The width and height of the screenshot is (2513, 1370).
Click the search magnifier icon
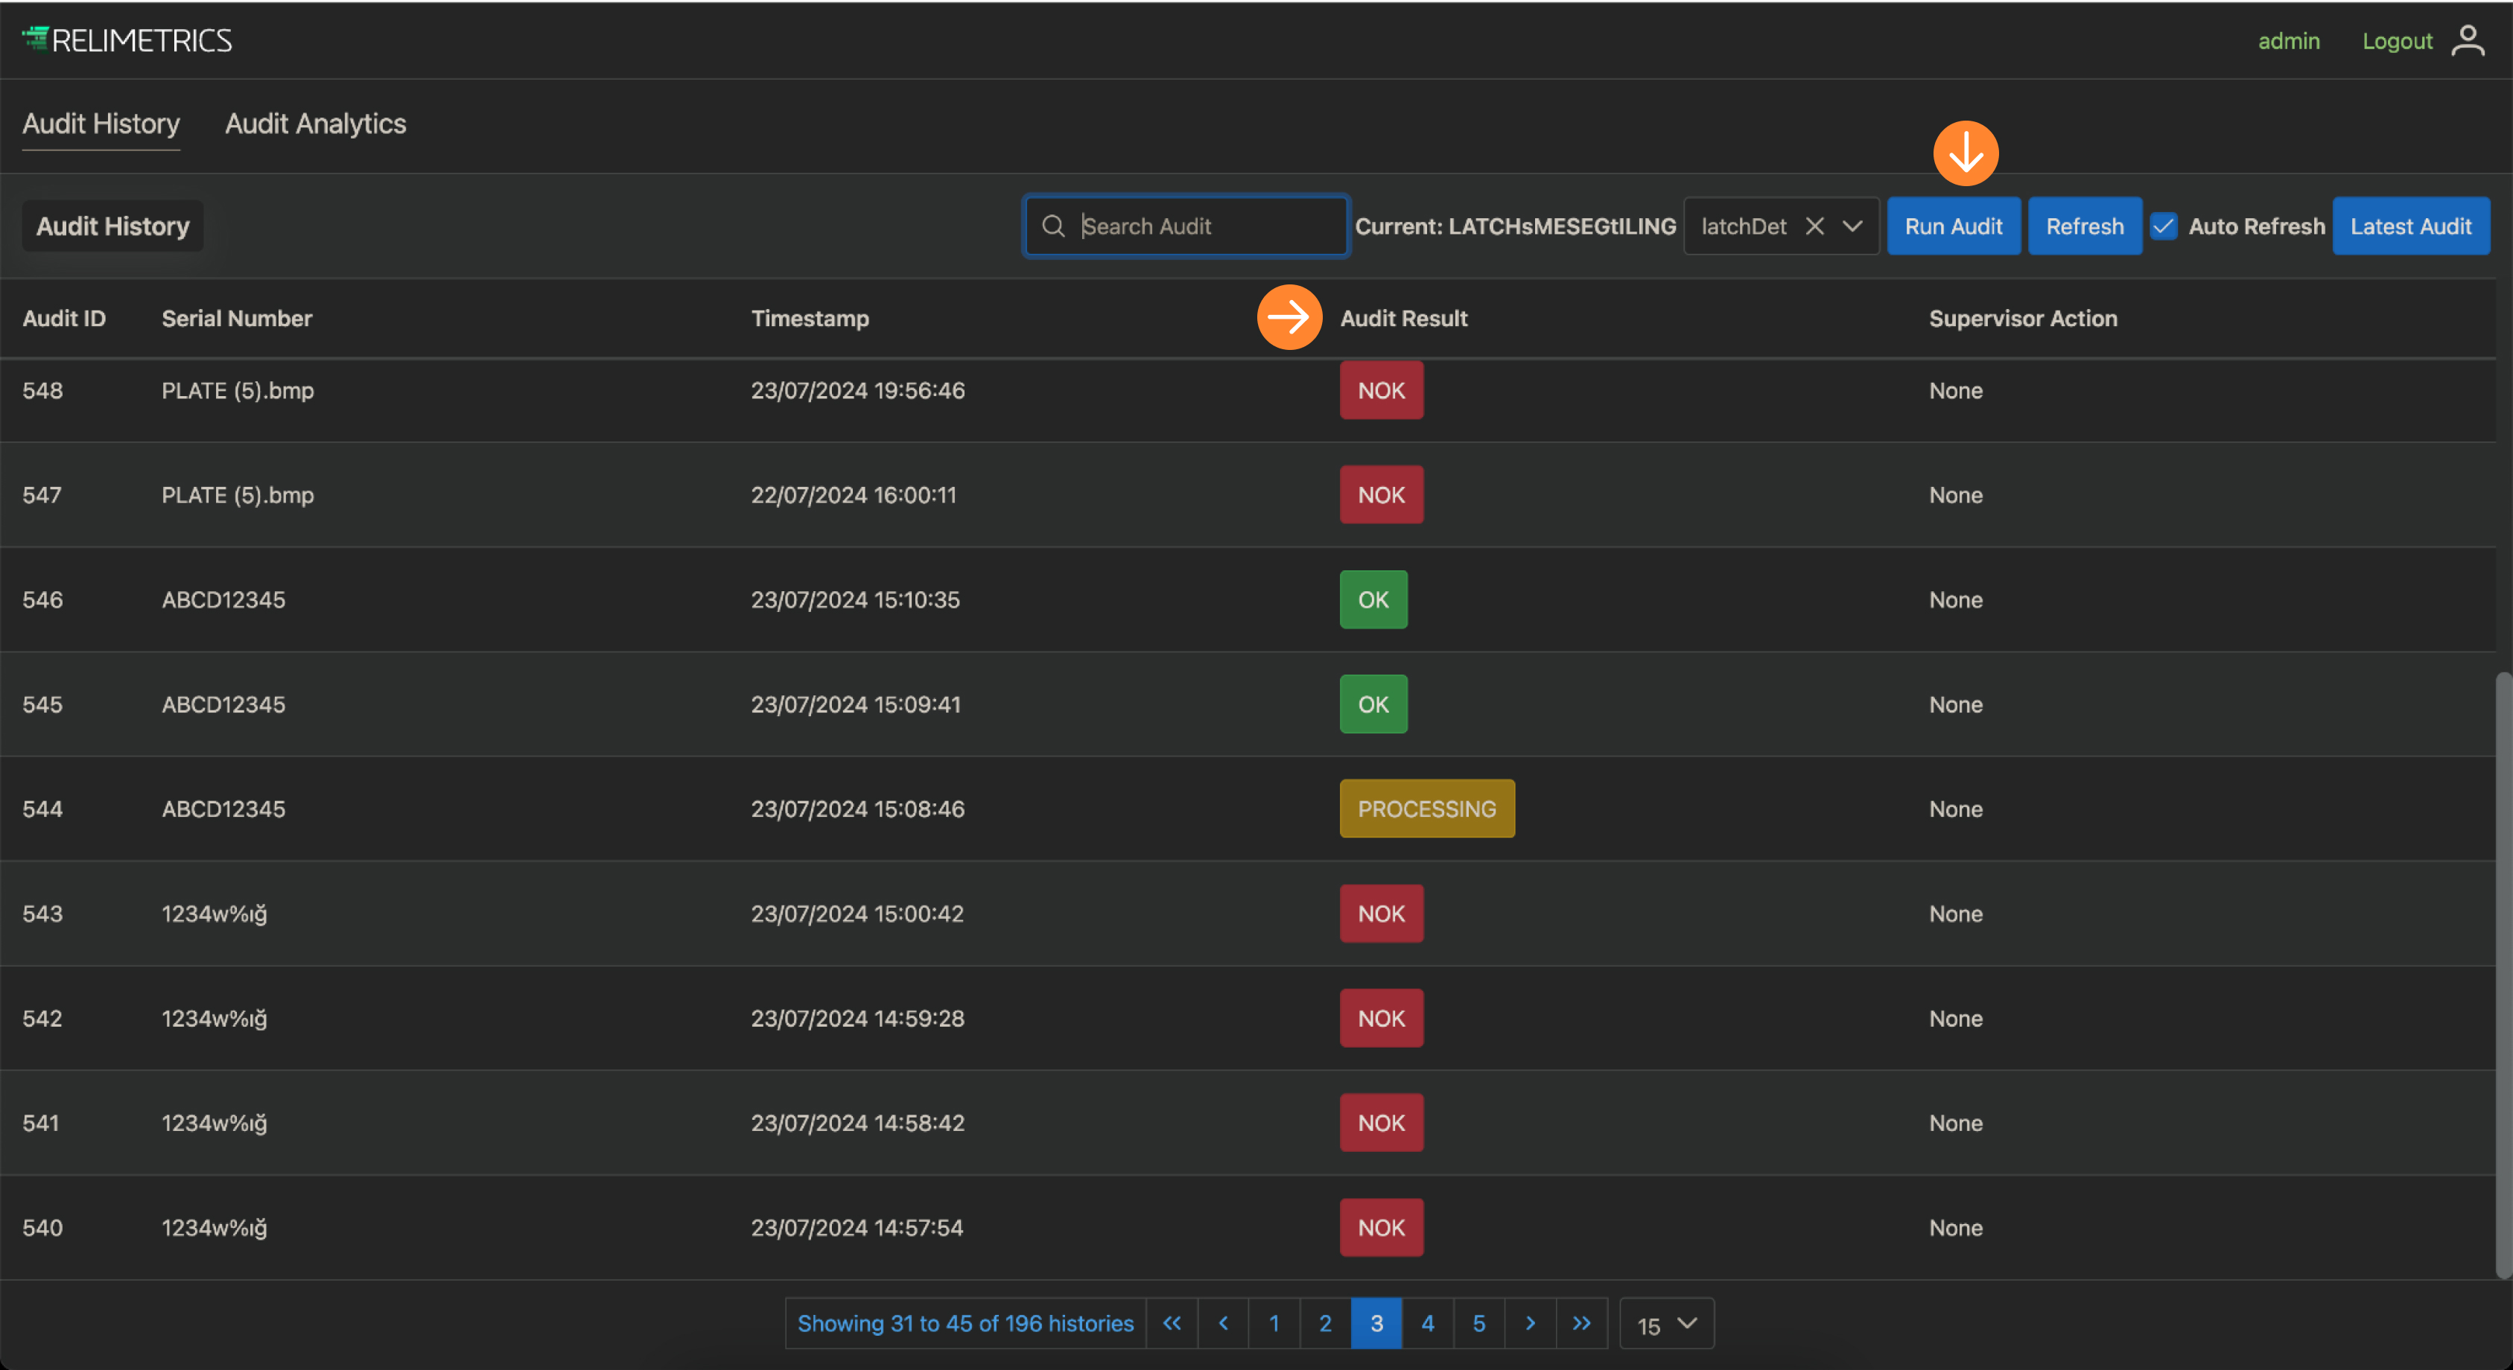point(1052,226)
